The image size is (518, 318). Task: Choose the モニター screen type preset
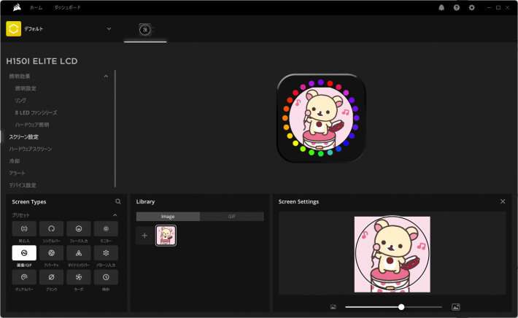pyautogui.click(x=106, y=229)
